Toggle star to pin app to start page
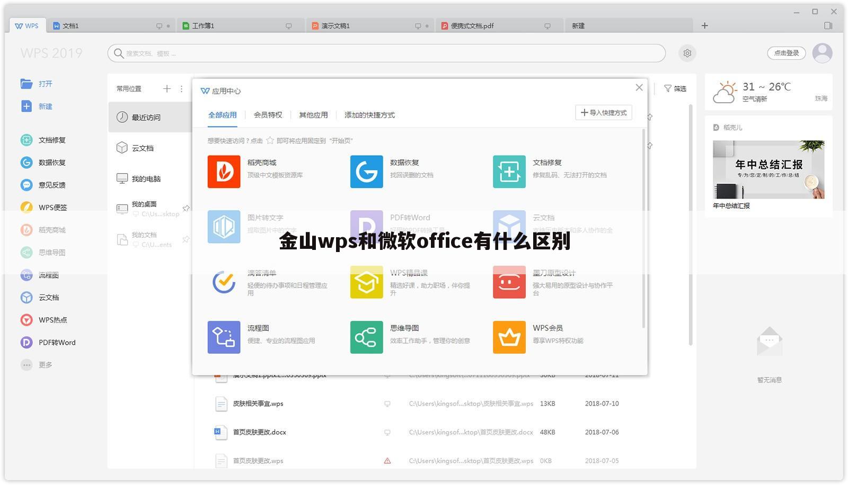Image resolution: width=848 pixels, height=485 pixels. click(270, 140)
